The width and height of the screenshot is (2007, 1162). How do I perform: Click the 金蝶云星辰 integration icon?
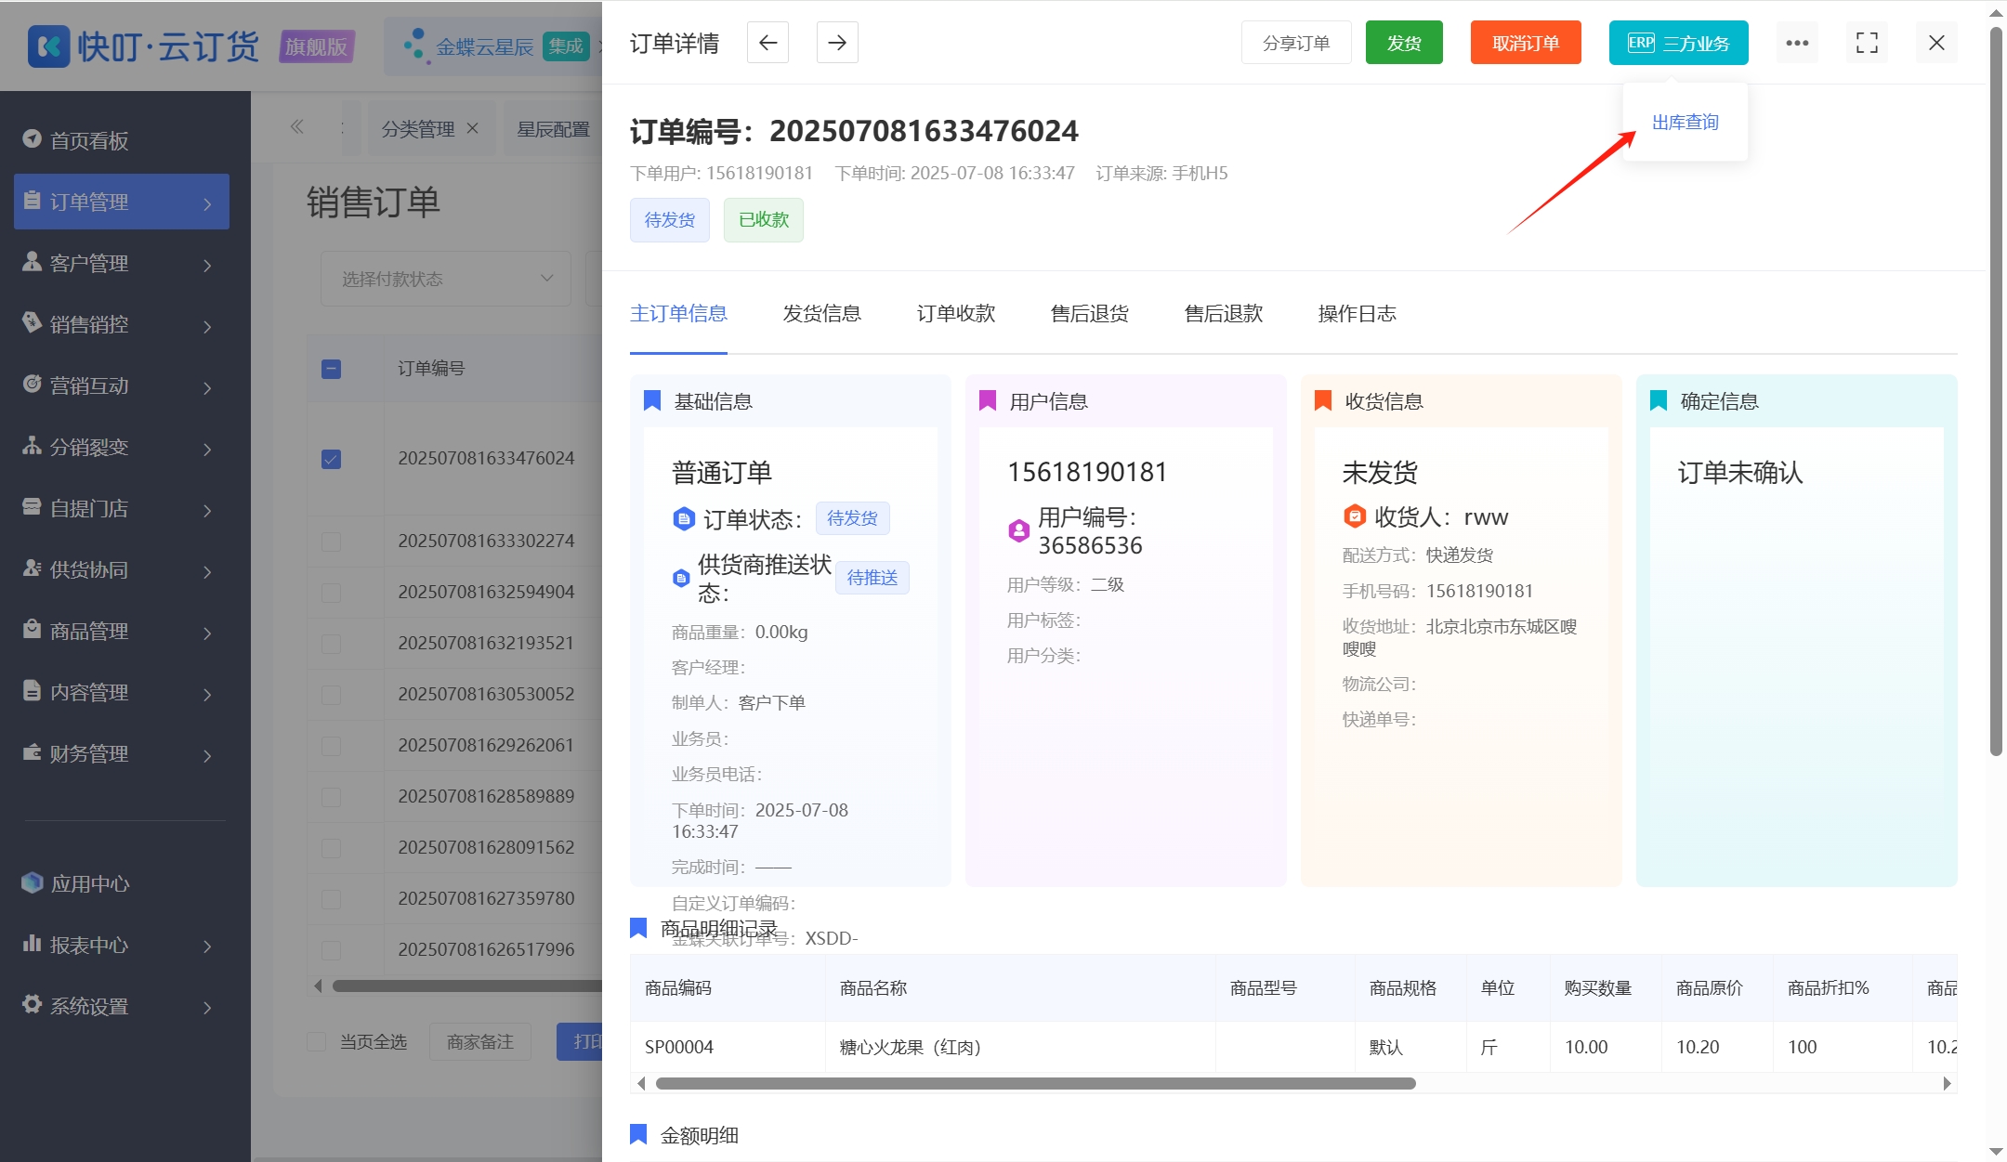pyautogui.click(x=415, y=45)
